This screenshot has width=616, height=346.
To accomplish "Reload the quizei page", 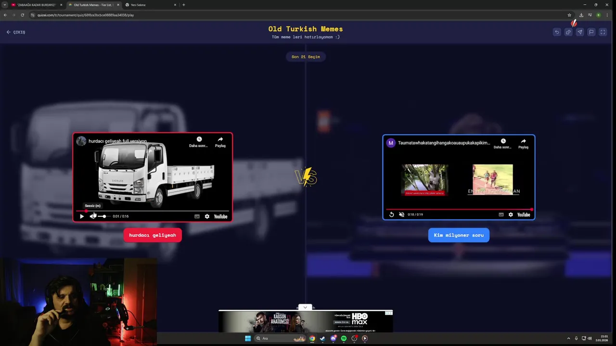I will [x=22, y=15].
